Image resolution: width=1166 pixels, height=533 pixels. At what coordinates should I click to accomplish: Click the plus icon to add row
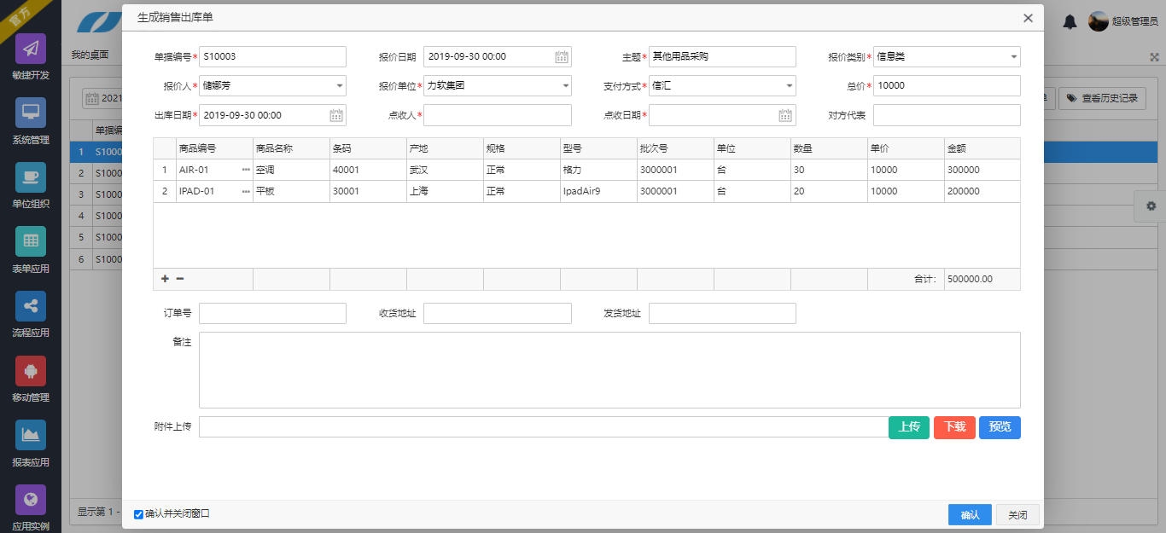(x=165, y=279)
